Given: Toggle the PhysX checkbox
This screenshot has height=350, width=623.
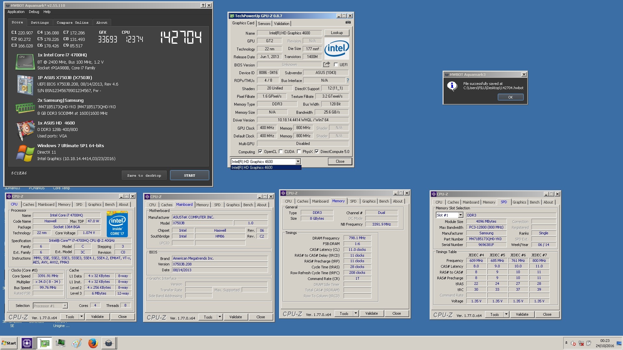Looking at the screenshot, I should (299, 152).
